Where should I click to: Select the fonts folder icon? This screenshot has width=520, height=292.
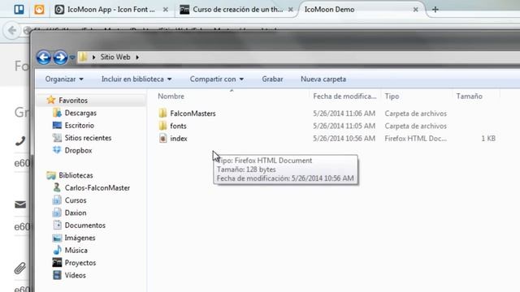click(x=162, y=126)
